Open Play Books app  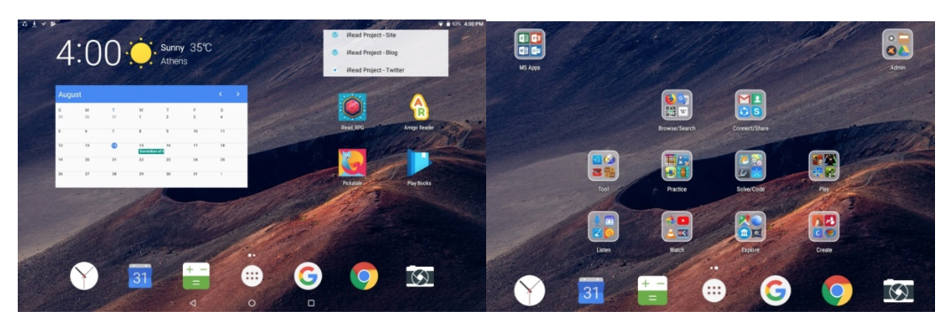click(x=419, y=163)
